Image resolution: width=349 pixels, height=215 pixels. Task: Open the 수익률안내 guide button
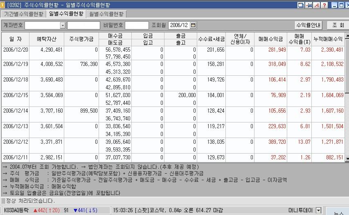click(x=309, y=25)
